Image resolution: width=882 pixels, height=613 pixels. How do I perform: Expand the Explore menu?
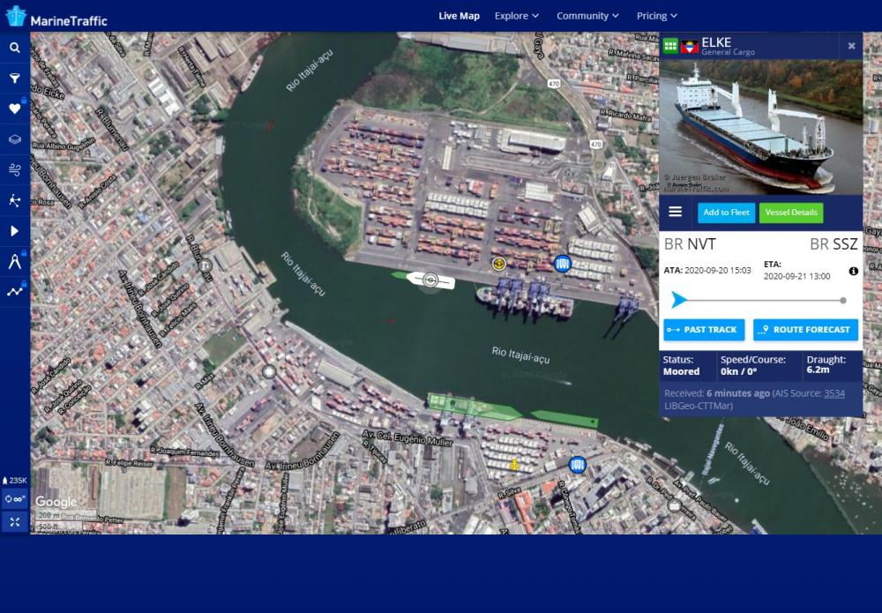[516, 16]
